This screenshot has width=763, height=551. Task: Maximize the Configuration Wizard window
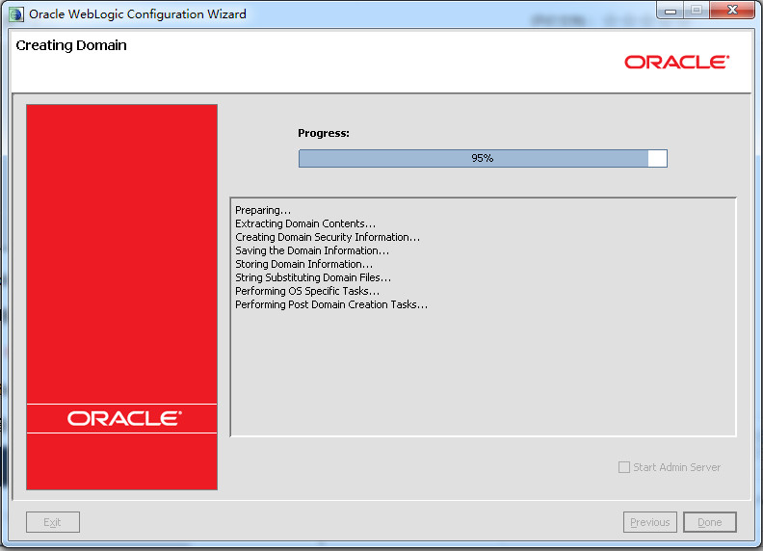[x=697, y=11]
